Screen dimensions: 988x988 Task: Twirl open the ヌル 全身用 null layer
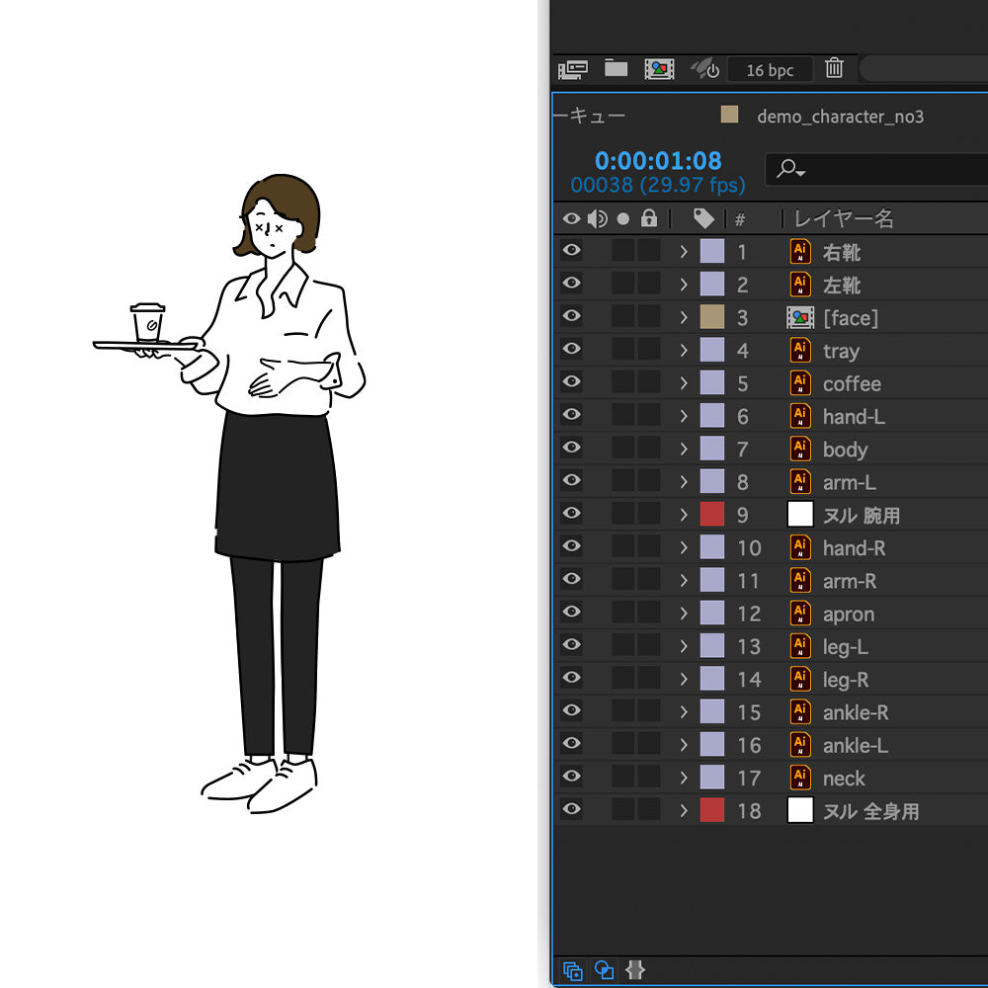coord(683,811)
